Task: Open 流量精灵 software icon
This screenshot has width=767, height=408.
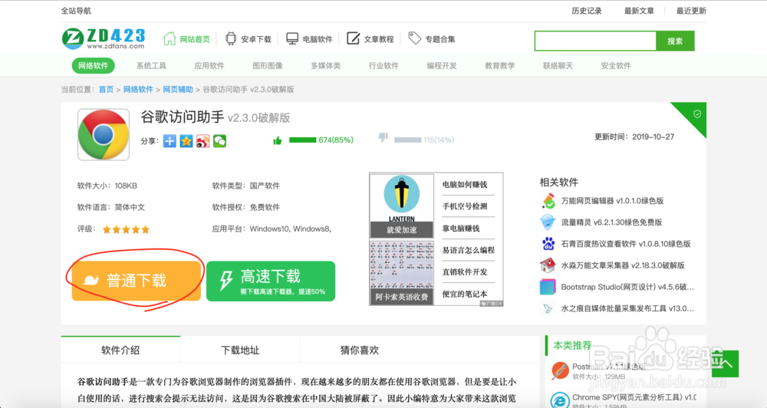Action: (x=548, y=222)
